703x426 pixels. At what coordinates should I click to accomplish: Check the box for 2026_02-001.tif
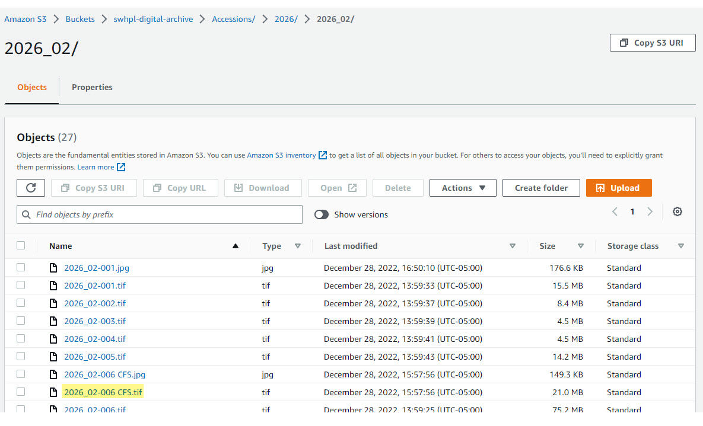[x=21, y=285]
